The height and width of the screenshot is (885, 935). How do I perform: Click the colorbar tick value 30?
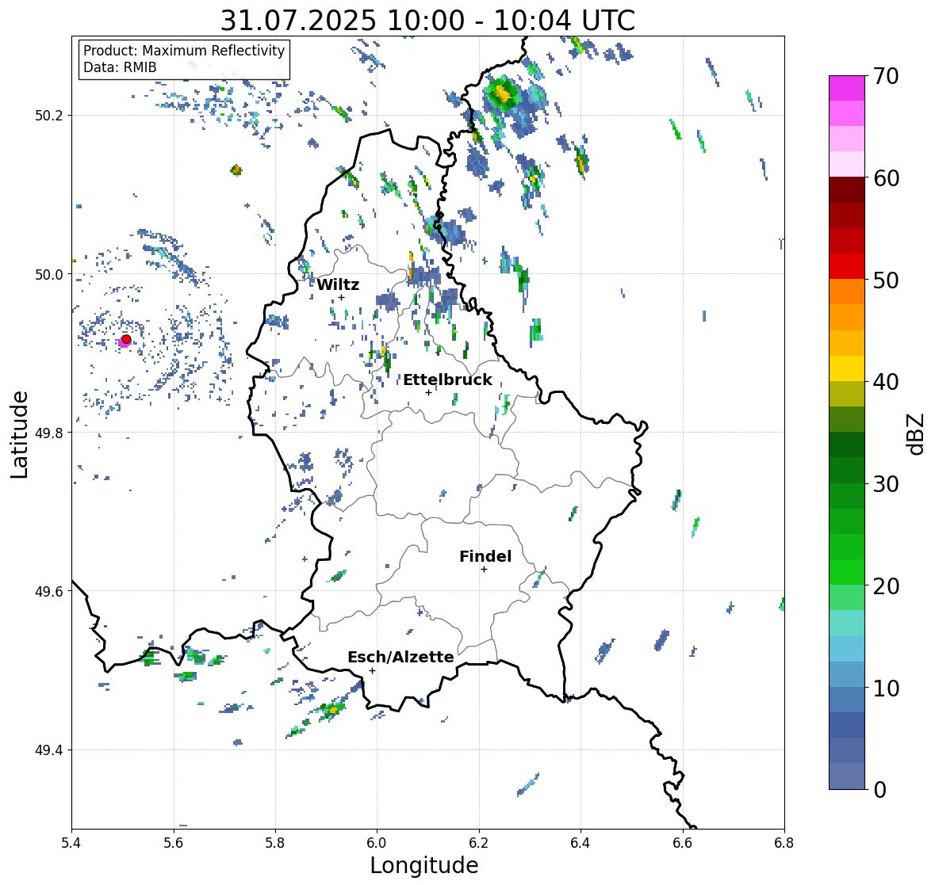[886, 484]
